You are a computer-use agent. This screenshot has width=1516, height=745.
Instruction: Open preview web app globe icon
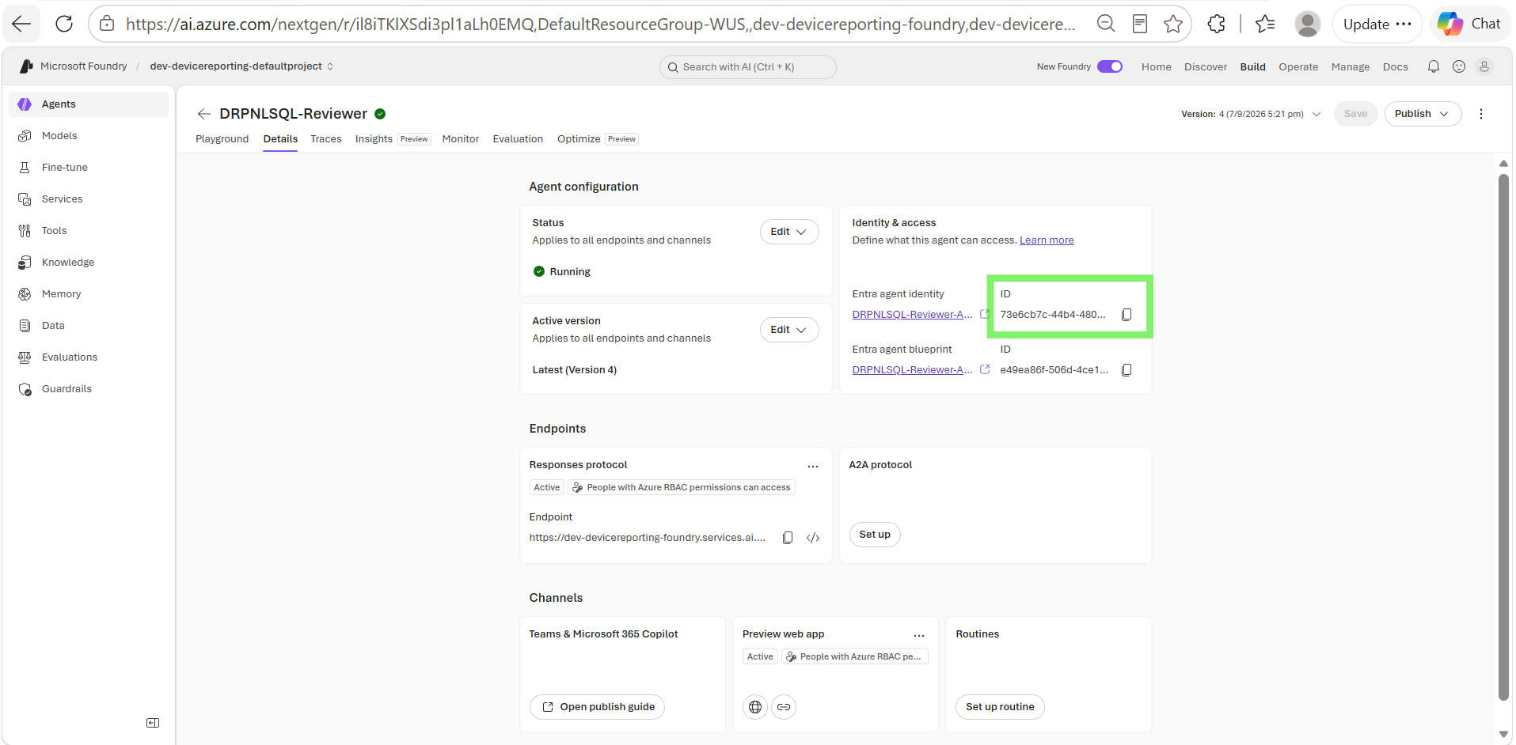[x=755, y=707]
